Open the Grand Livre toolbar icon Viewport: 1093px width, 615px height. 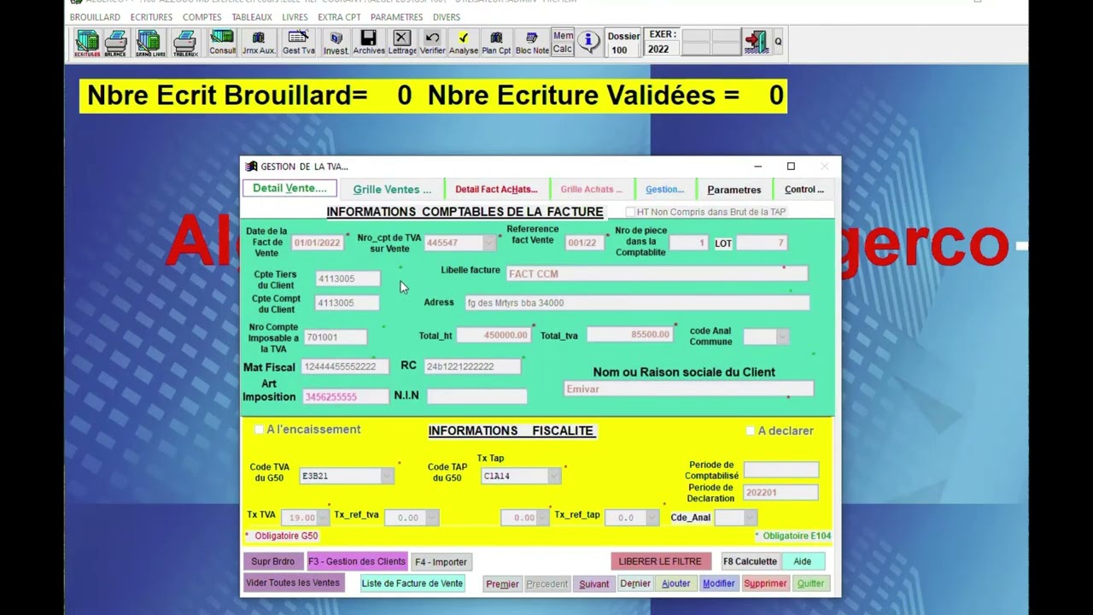(149, 43)
